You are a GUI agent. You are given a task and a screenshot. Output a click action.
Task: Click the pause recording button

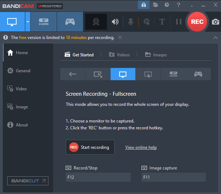(179, 22)
